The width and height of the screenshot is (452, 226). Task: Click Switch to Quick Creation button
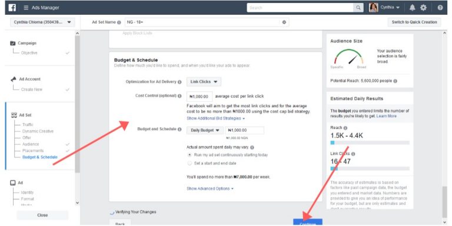coord(414,22)
